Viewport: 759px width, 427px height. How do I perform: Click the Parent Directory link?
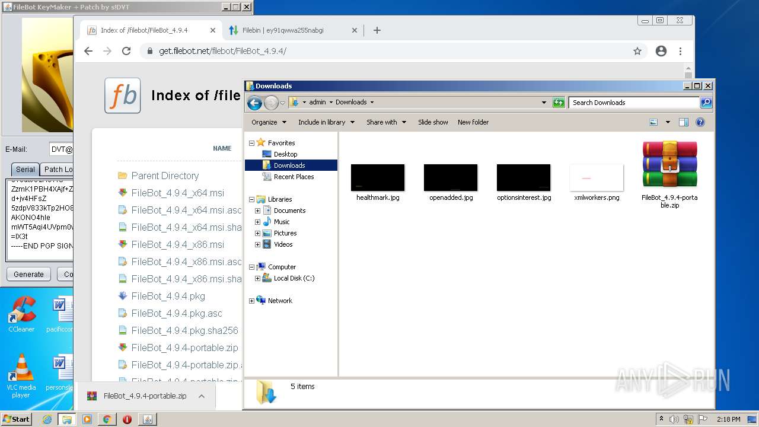point(165,176)
